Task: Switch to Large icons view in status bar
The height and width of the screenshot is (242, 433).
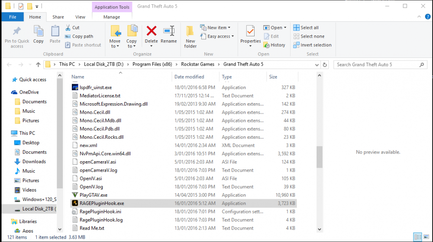Action: (x=427, y=237)
